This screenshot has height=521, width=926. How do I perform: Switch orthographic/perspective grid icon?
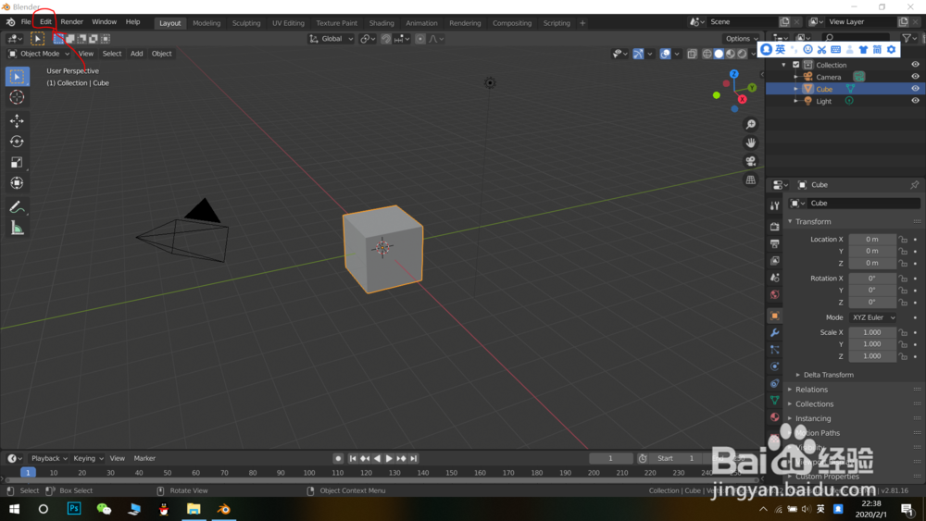pos(751,180)
